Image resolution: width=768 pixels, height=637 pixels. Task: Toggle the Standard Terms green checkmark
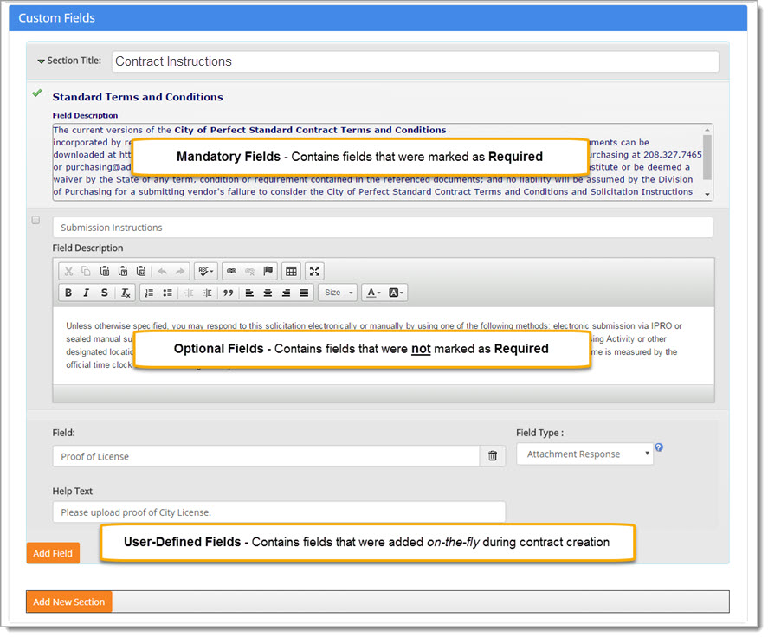[x=35, y=93]
